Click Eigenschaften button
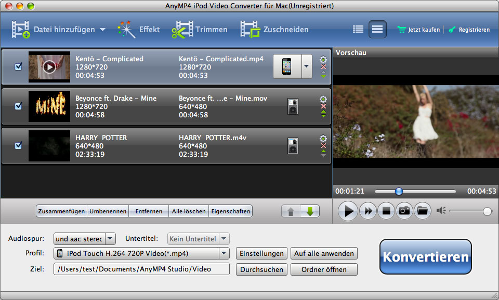 click(231, 211)
